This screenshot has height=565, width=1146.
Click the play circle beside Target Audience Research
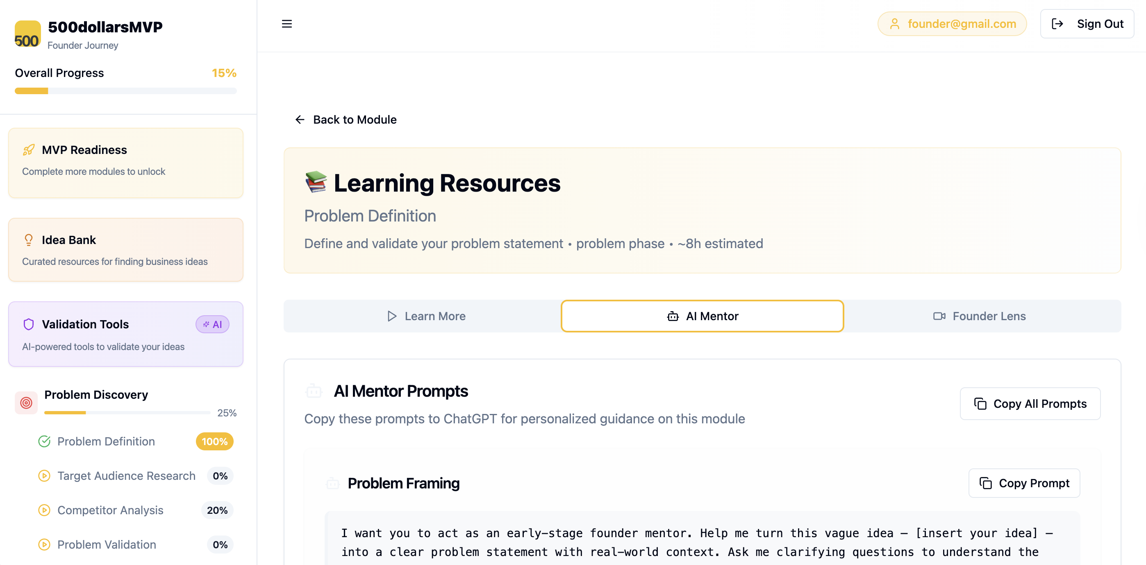tap(44, 476)
